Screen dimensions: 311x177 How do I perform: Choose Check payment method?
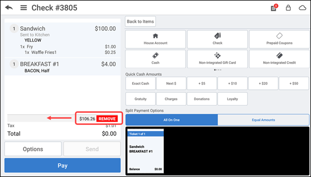(x=217, y=39)
